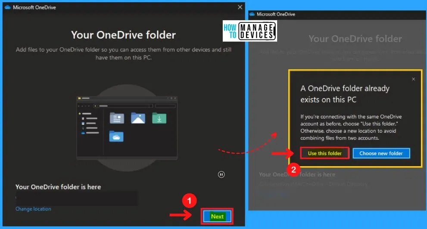Close the left Microsoft OneDrive window
This screenshot has width=427, height=229.
click(240, 7)
